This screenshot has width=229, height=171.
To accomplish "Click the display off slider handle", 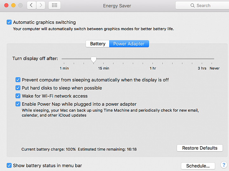I will click(93, 60).
